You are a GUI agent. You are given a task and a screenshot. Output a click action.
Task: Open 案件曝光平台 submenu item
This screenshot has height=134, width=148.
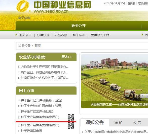pos(100,35)
